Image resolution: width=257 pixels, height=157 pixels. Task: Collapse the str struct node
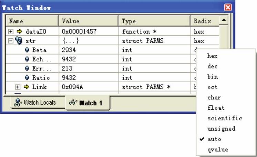[11, 41]
